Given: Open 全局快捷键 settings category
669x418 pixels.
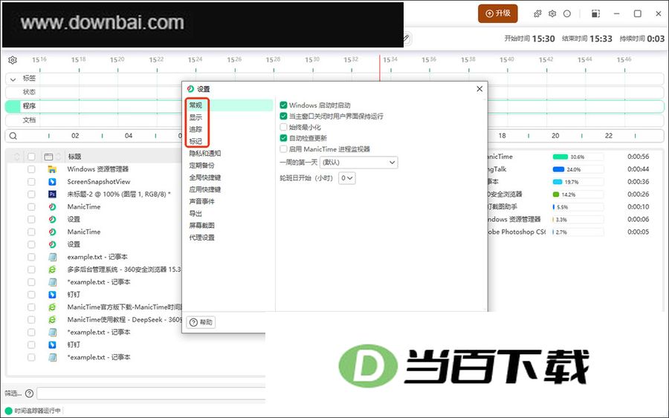Looking at the screenshot, I should pyautogui.click(x=205, y=177).
